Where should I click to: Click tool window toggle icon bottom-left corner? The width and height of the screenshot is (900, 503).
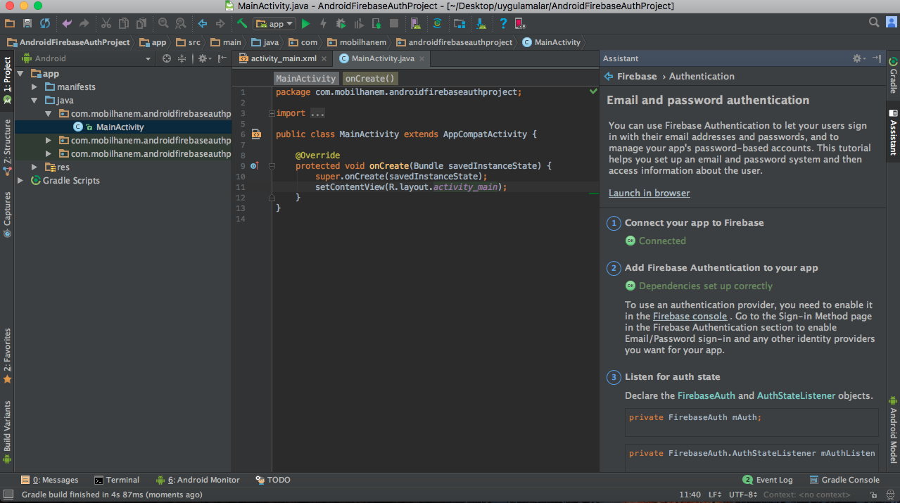[8, 495]
